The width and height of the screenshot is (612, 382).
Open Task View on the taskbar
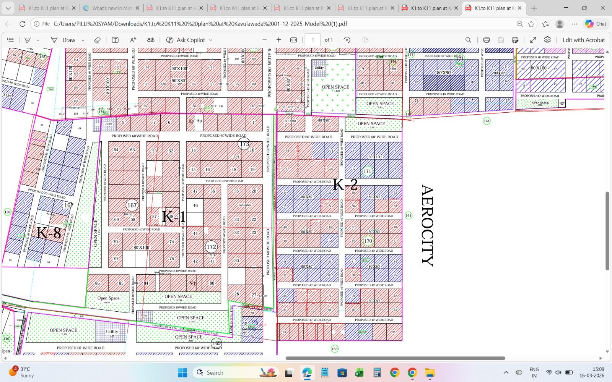pyautogui.click(x=289, y=372)
